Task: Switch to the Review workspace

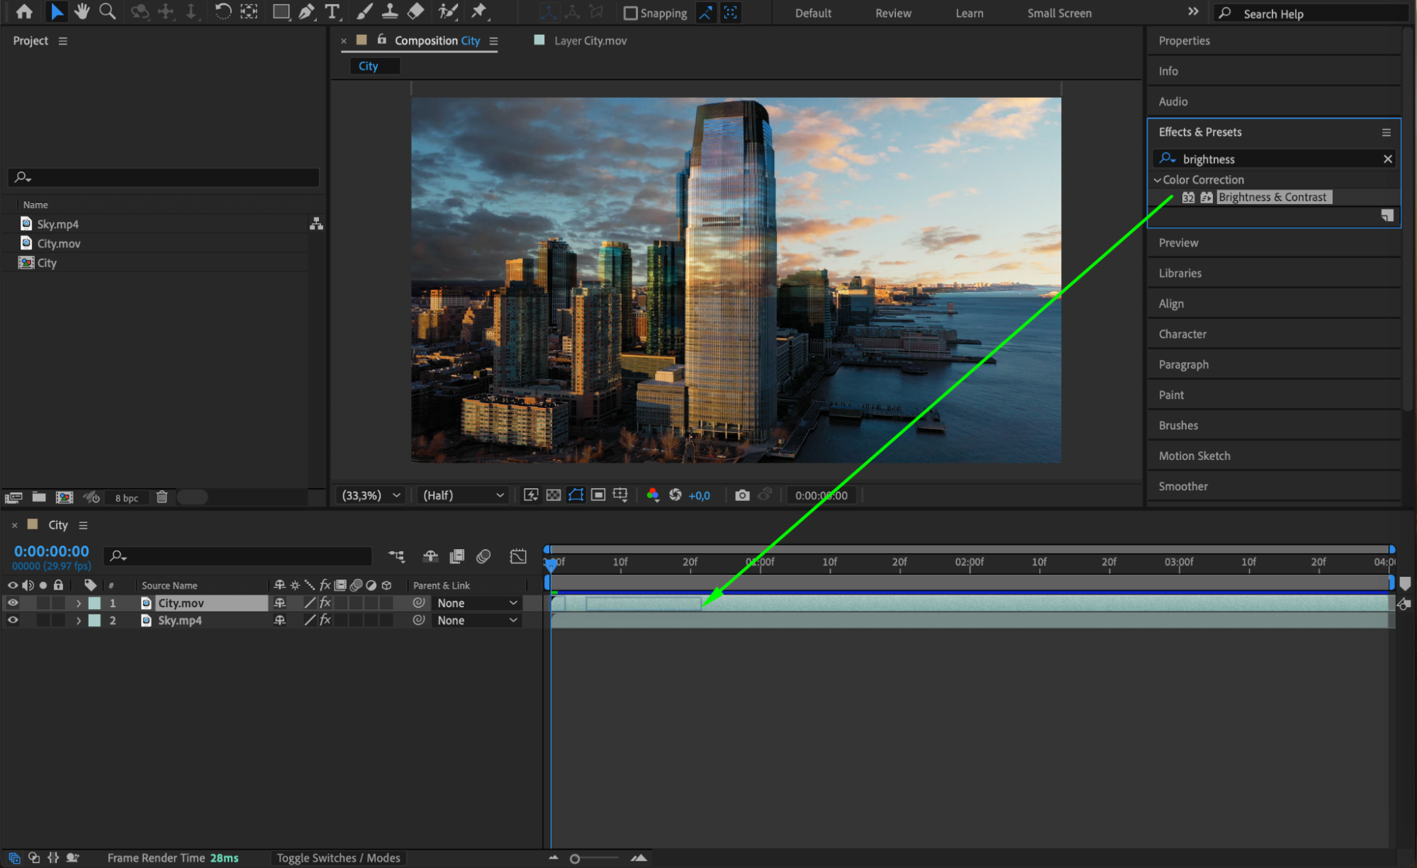Action: click(x=892, y=13)
